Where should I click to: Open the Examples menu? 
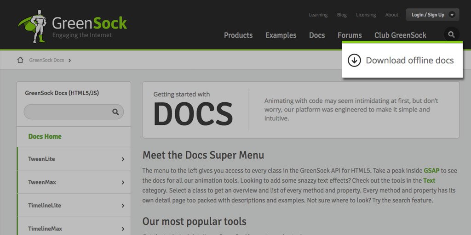(281, 35)
